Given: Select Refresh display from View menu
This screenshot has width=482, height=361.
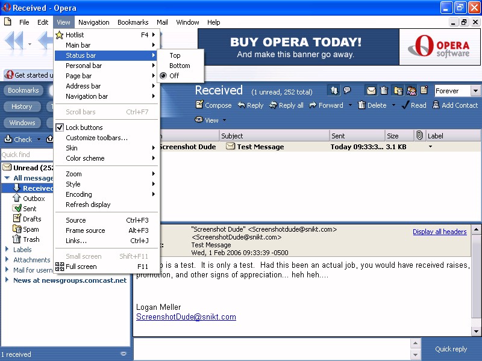Looking at the screenshot, I should [x=88, y=205].
